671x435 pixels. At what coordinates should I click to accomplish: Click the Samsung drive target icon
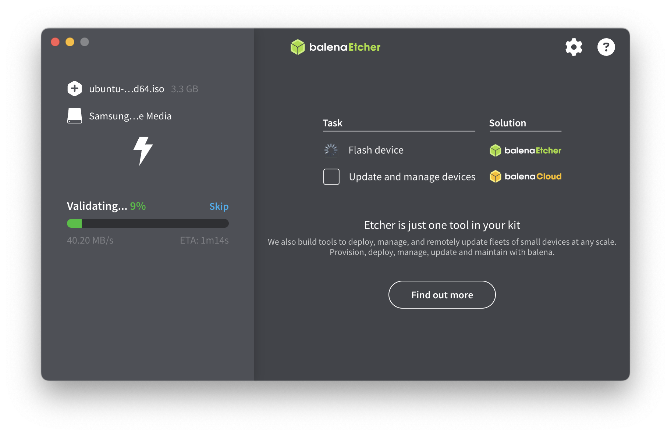pyautogui.click(x=75, y=116)
